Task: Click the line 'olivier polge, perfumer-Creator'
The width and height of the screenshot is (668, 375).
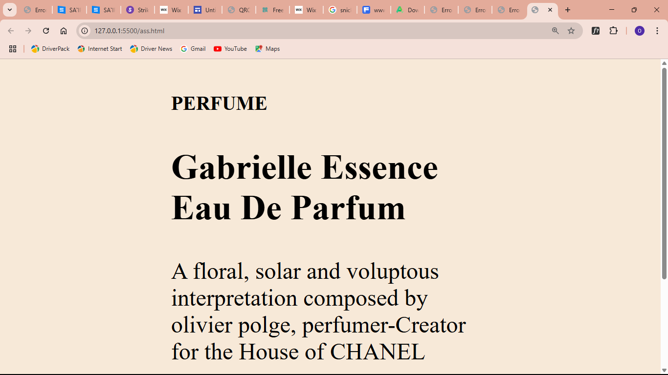Action: [319, 325]
